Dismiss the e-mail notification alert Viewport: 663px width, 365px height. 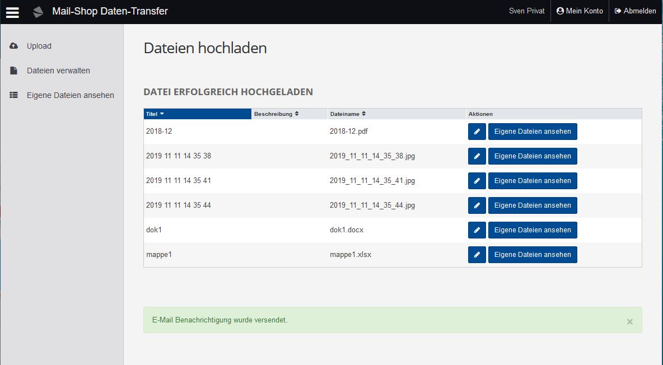coord(629,322)
